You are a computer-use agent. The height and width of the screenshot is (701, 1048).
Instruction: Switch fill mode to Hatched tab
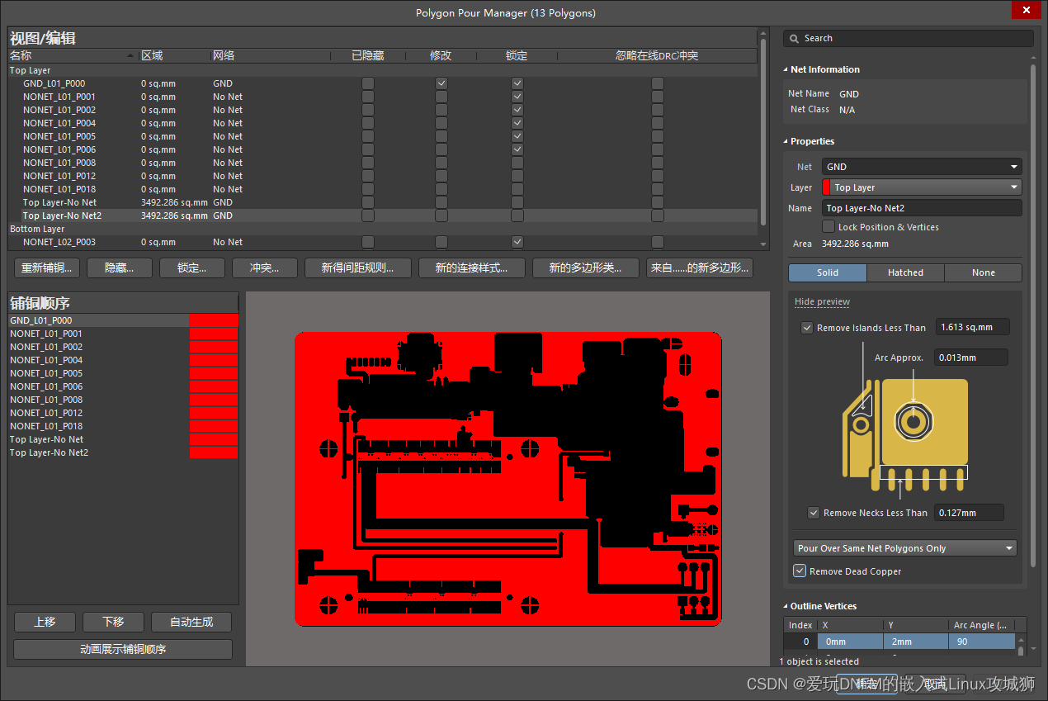905,272
